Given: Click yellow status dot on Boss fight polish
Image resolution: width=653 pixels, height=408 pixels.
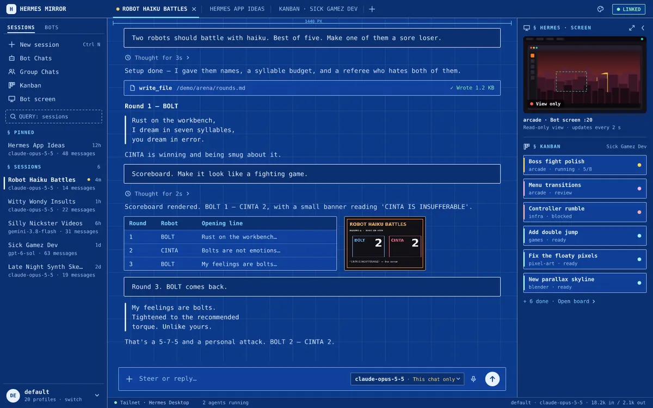Looking at the screenshot, I should coord(639,165).
